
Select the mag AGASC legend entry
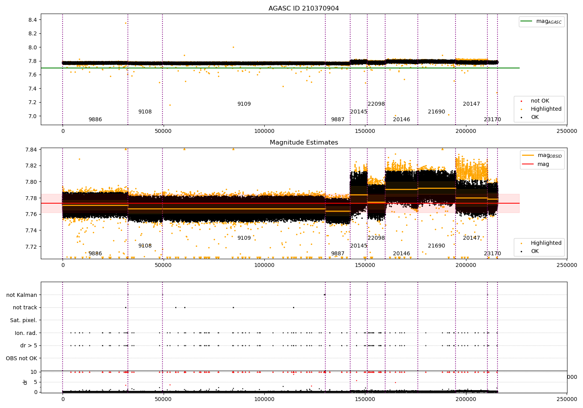pyautogui.click(x=543, y=21)
